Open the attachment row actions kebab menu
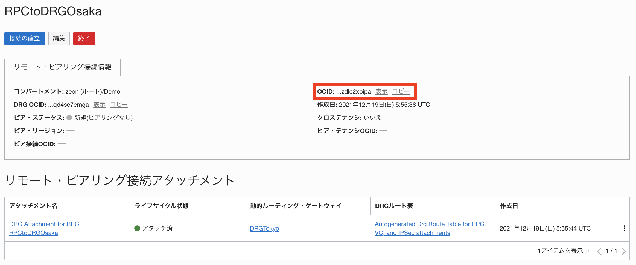The width and height of the screenshot is (636, 265). tap(625, 228)
